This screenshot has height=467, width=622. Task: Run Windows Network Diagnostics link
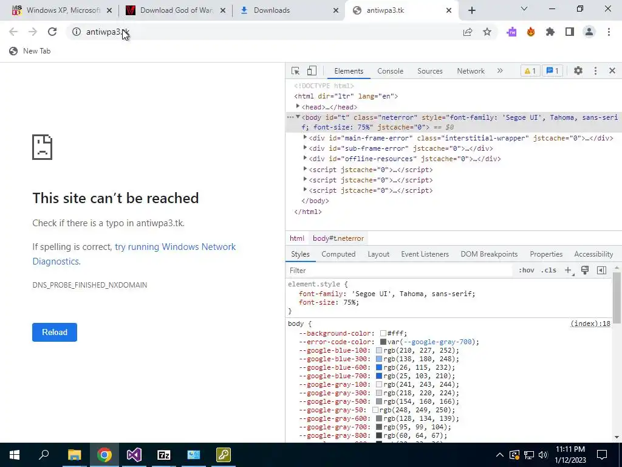coord(134,254)
